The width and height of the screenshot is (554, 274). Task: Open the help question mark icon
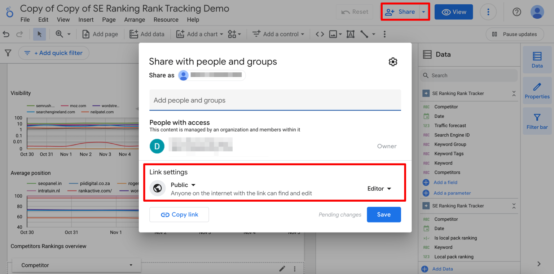[x=517, y=12]
